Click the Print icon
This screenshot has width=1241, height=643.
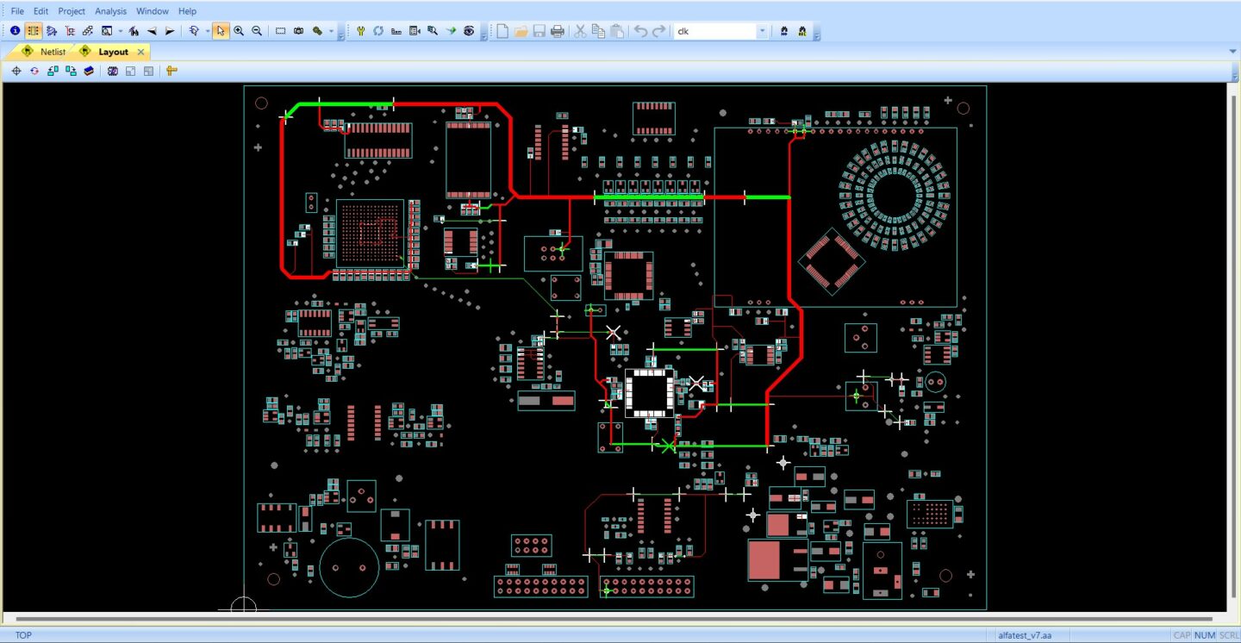558,30
